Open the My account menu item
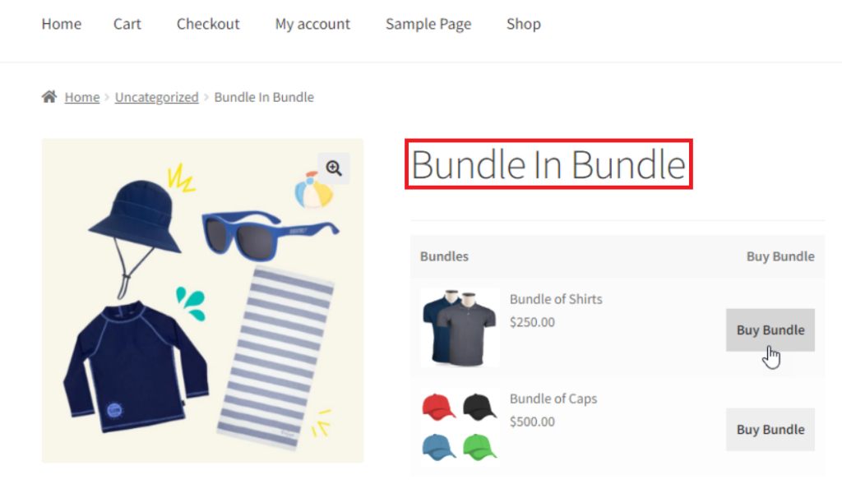This screenshot has height=484, width=842. [312, 24]
